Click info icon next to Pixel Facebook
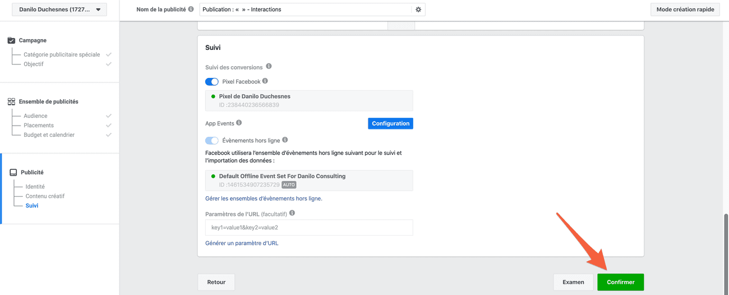 [265, 81]
